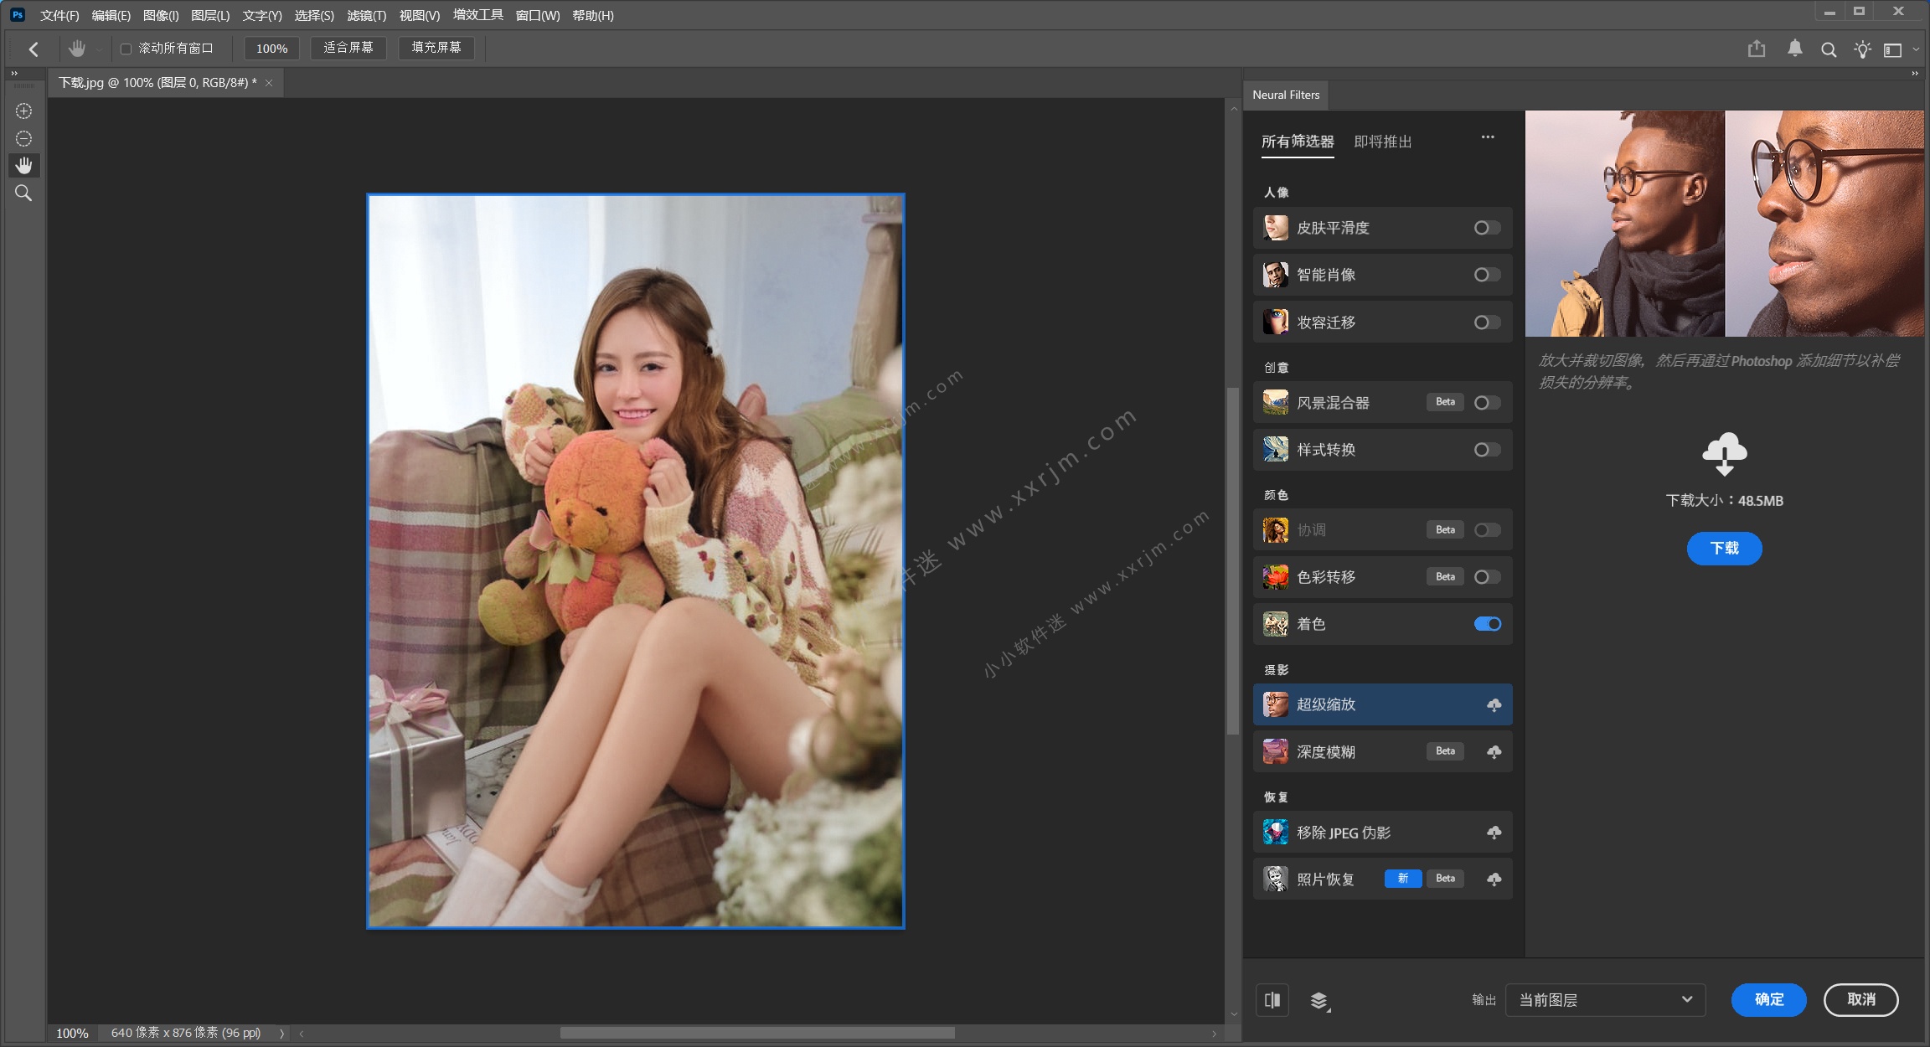Check 滚动所有窗口 checkbox
1930x1047 pixels.
tap(126, 49)
